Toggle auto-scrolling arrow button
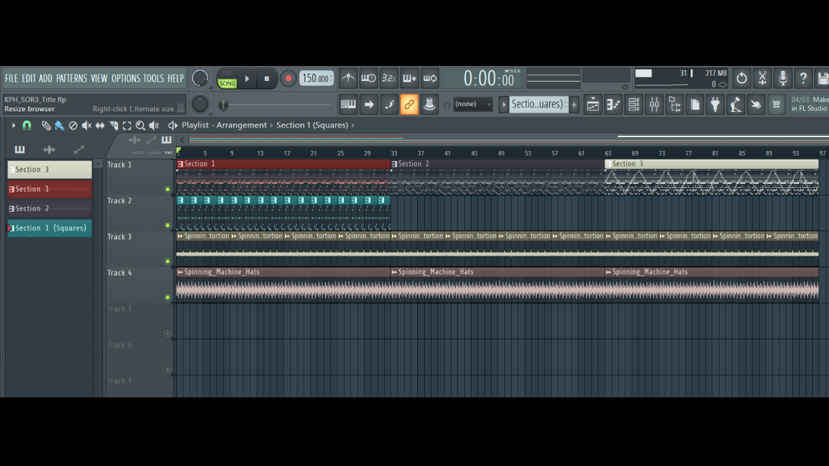This screenshot has width=829, height=466. (369, 104)
